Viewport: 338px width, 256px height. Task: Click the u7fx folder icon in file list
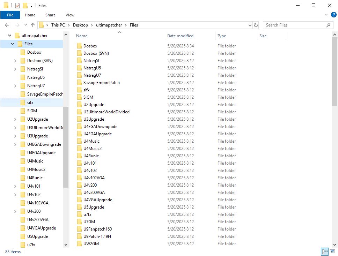click(79, 214)
